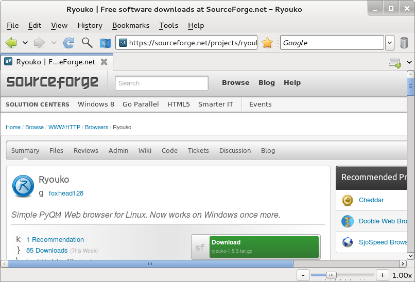
Task: Open the site header Help link
Action: coord(292,82)
